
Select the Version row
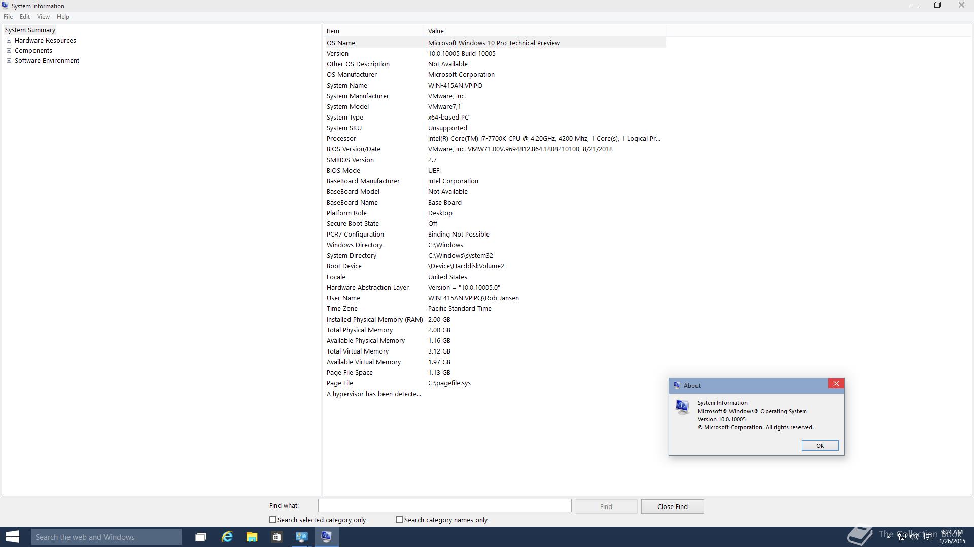point(495,53)
